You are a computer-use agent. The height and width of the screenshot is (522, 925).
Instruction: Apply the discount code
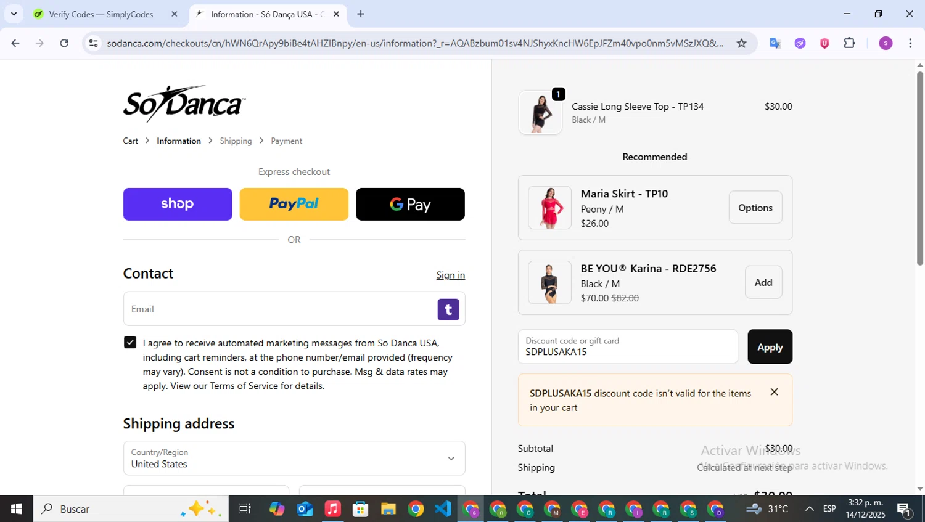coord(770,347)
